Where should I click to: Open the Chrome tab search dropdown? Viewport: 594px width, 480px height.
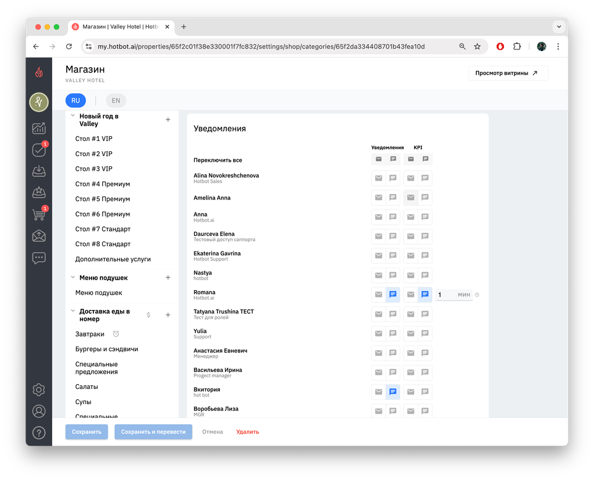(x=559, y=27)
